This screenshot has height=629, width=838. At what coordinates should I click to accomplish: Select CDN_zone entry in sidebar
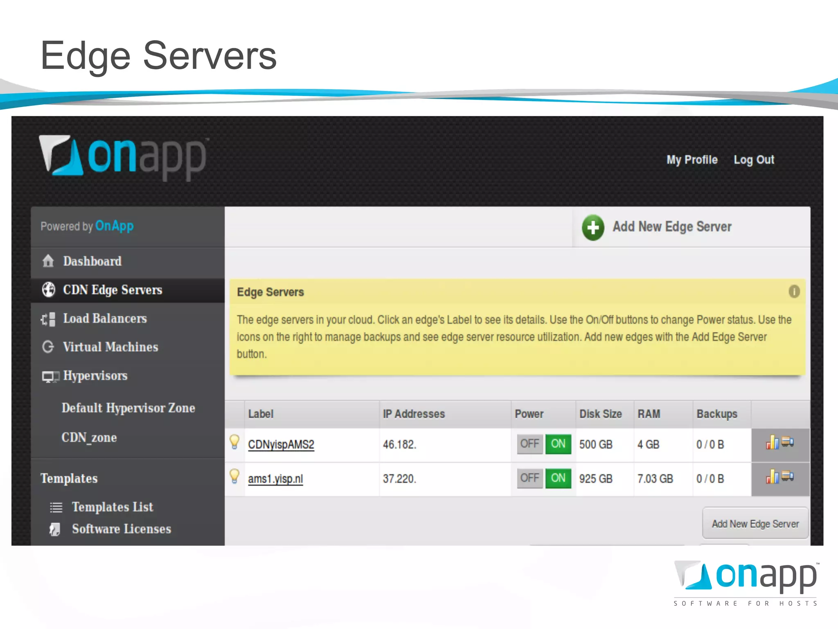(89, 438)
